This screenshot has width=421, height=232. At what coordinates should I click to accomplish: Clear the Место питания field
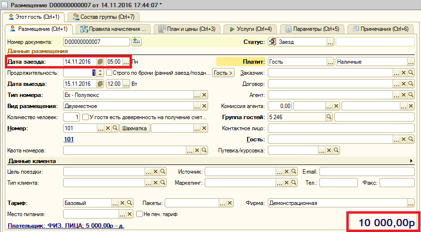[x=130, y=214]
